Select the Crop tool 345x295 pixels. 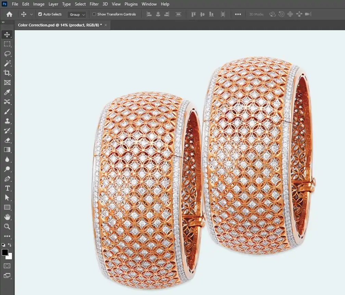point(7,73)
